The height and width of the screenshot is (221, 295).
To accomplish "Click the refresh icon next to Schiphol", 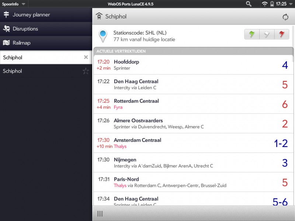I will point(285,17).
